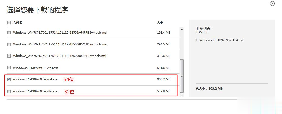Click the 大小 column header
Screen dimensions: 282x114
(160, 23)
